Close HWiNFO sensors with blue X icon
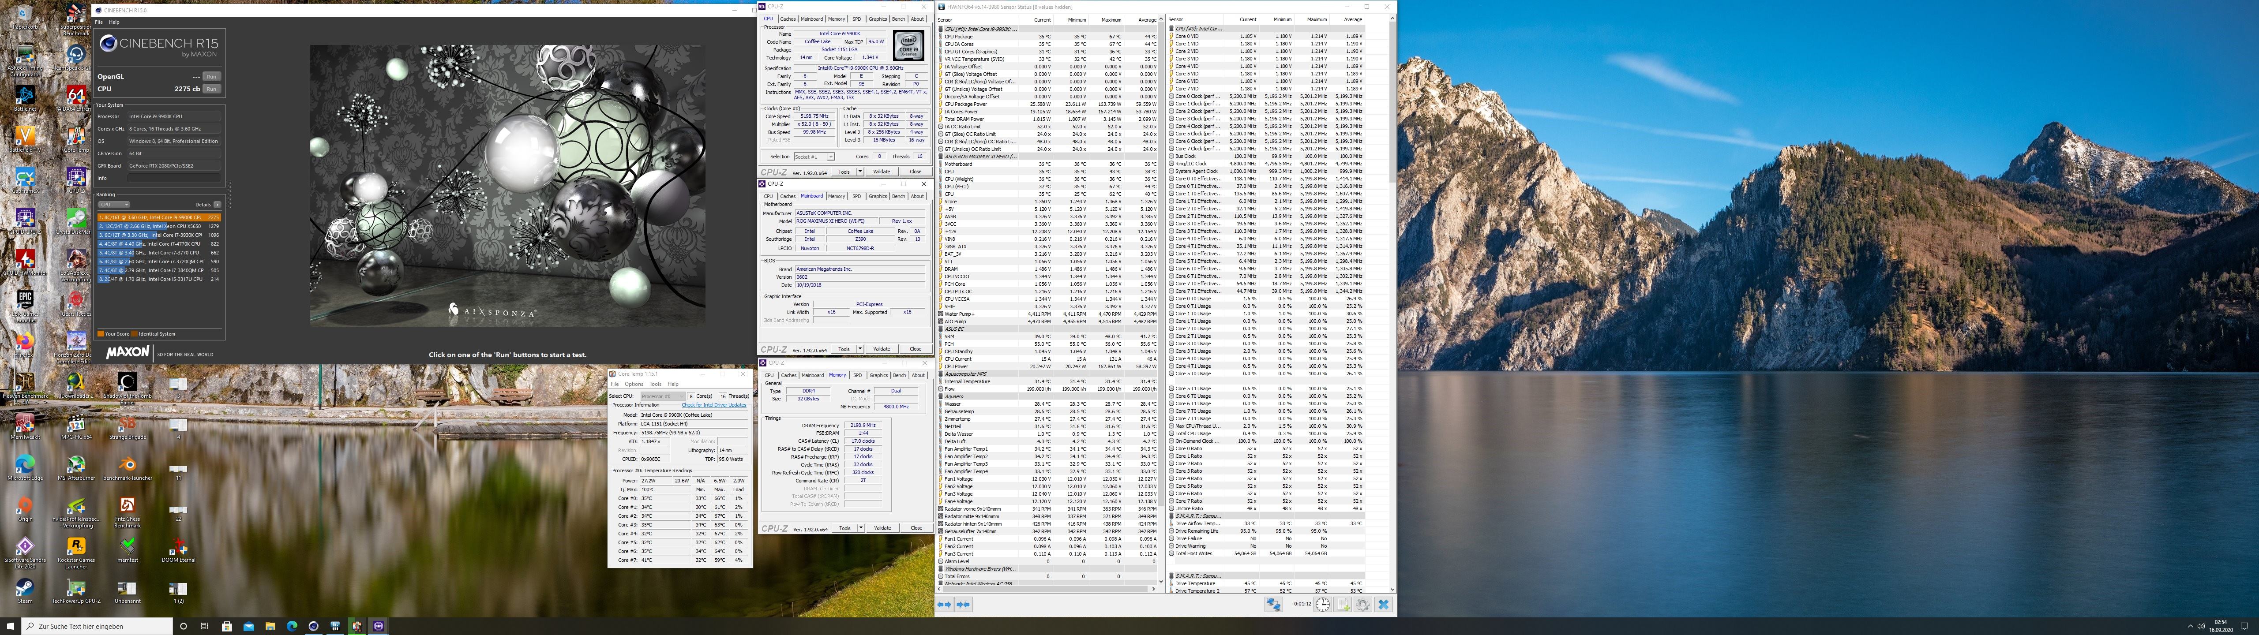Viewport: 2259px width, 635px height. click(1383, 604)
